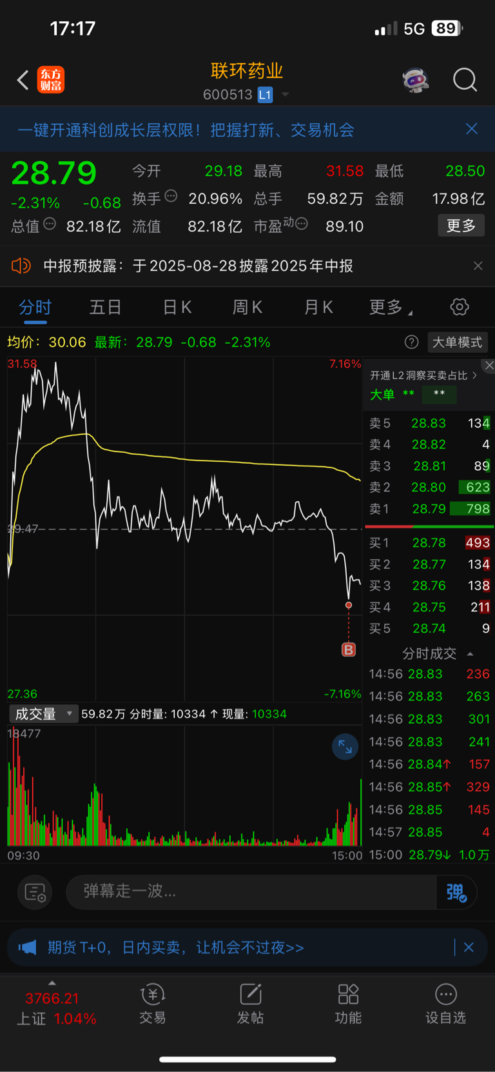Tap the 大单 label
This screenshot has width=495, height=1072.
click(x=382, y=395)
